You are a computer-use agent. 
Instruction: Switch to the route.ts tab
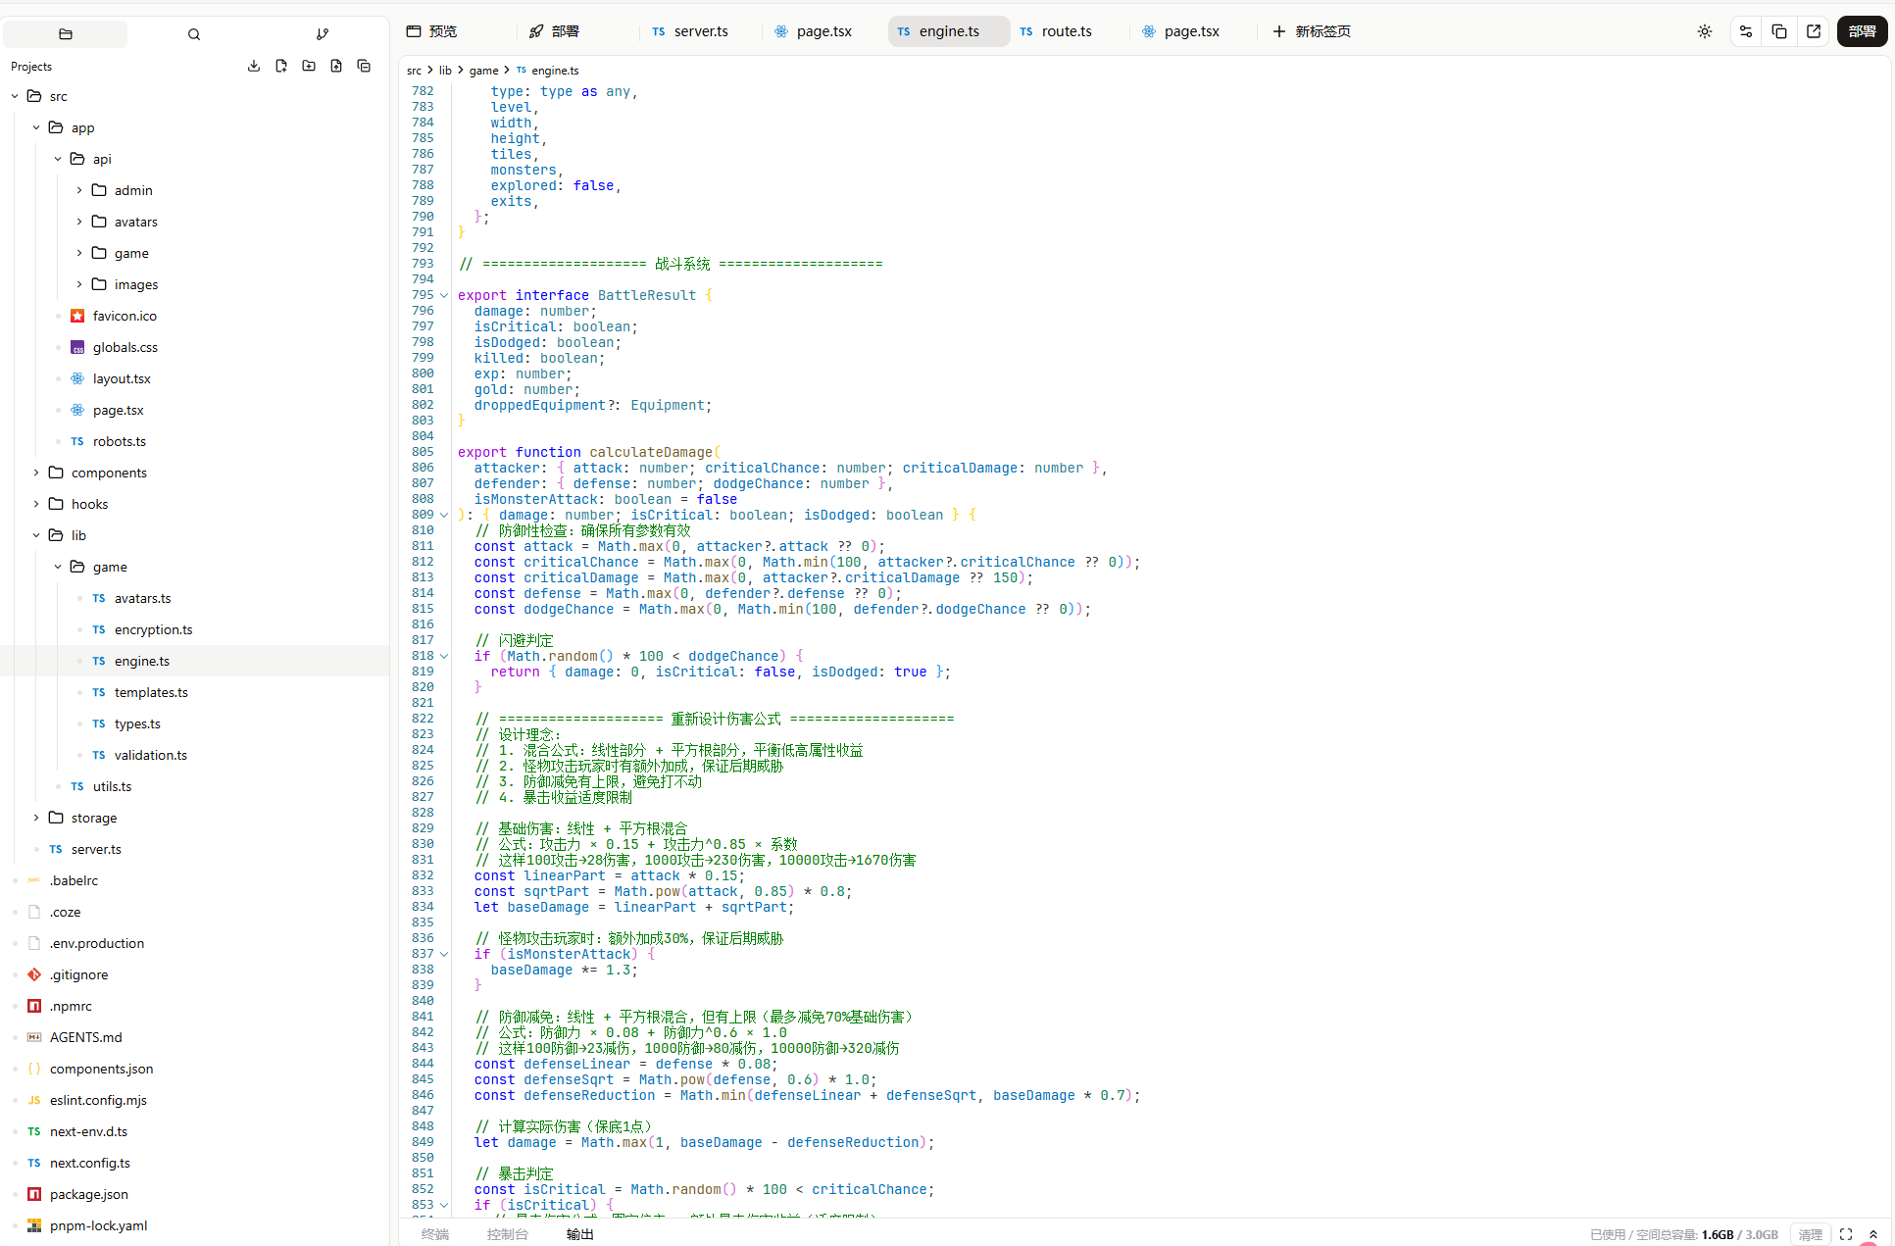click(1066, 31)
